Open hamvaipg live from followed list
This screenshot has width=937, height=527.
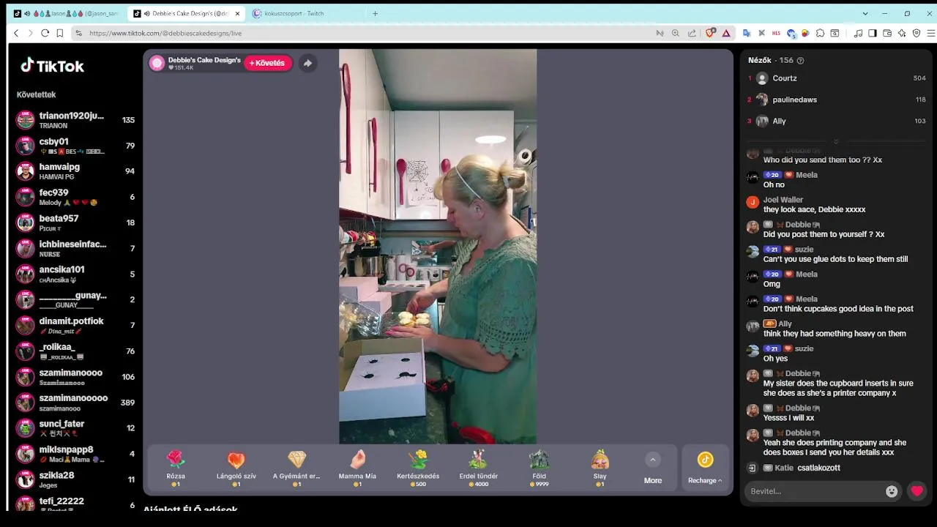tap(76, 171)
